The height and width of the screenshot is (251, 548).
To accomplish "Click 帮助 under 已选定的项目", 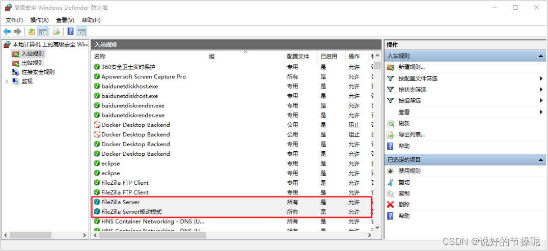I will [x=404, y=216].
